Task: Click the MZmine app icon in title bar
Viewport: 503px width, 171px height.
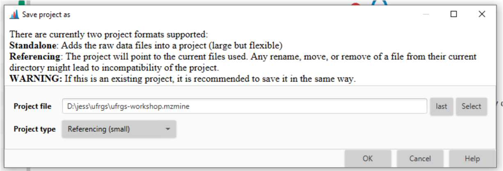Action: [x=14, y=14]
